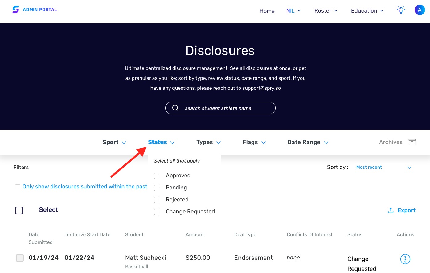Viewport: 430px width, 273px height.
Task: Expand the Types filter dropdown
Action: [x=208, y=142]
